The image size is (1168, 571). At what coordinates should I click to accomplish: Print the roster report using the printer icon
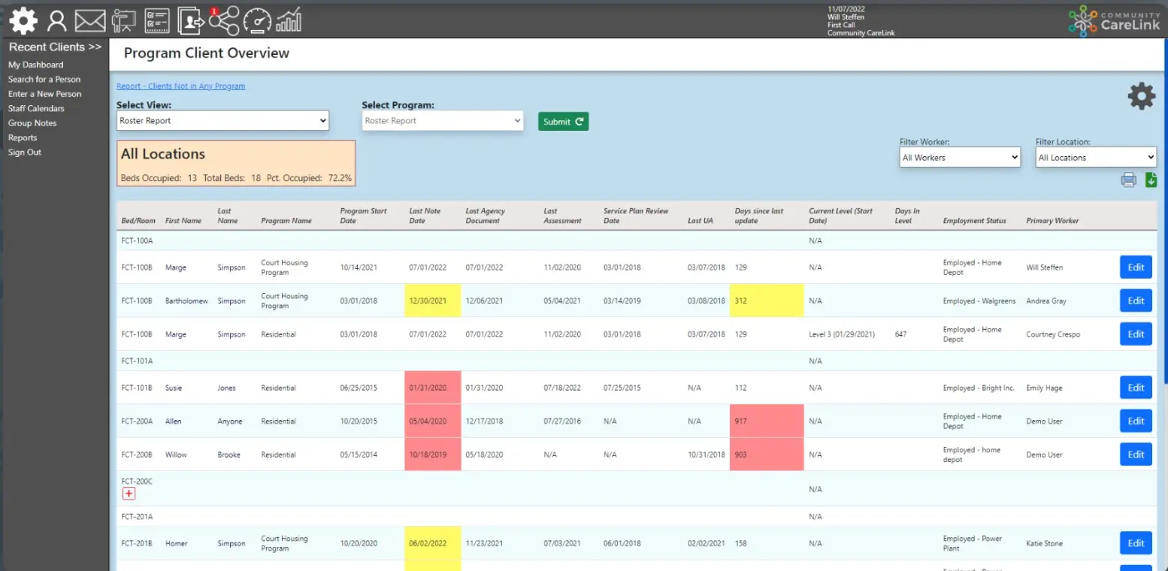(1128, 180)
